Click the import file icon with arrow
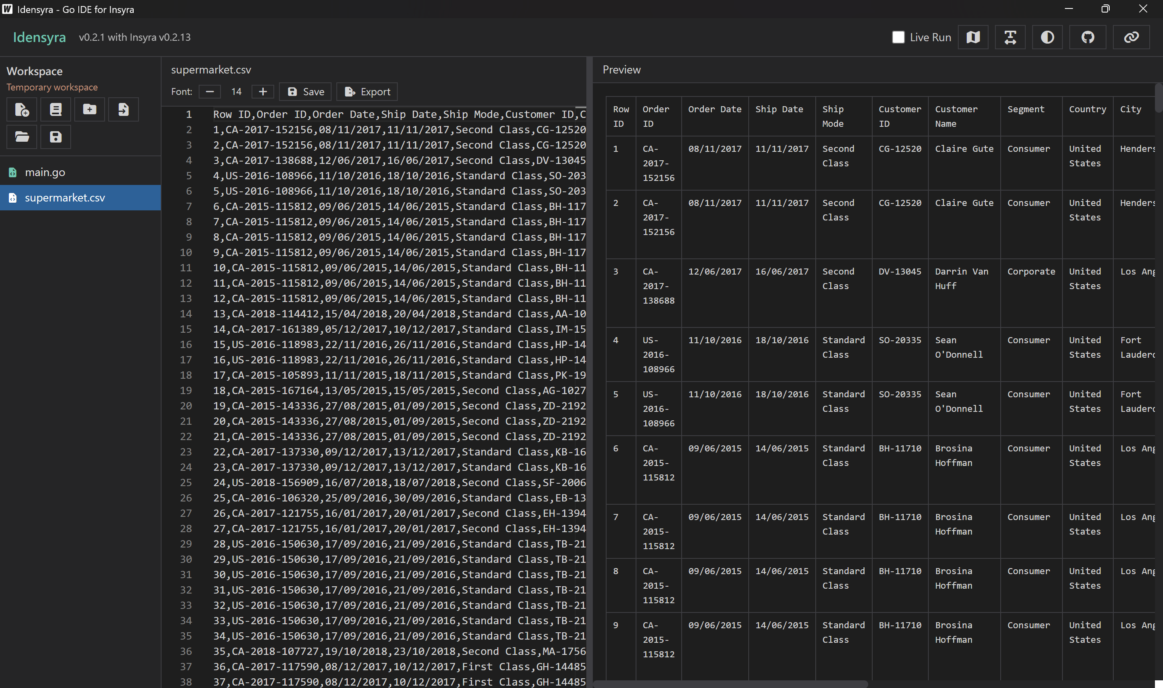The image size is (1163, 688). [x=123, y=109]
